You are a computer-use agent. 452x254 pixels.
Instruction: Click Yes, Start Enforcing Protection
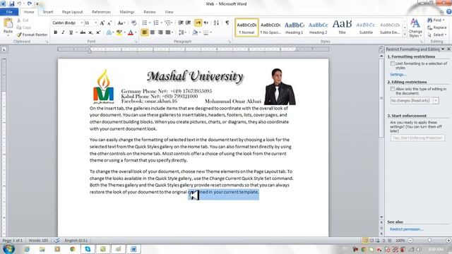417,138
